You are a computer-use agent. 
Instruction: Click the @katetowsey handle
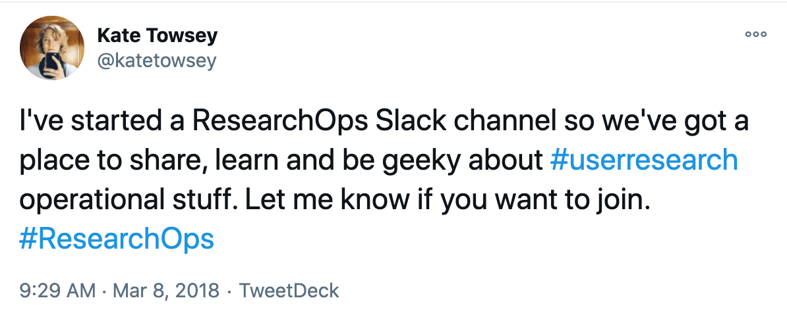[x=156, y=61]
